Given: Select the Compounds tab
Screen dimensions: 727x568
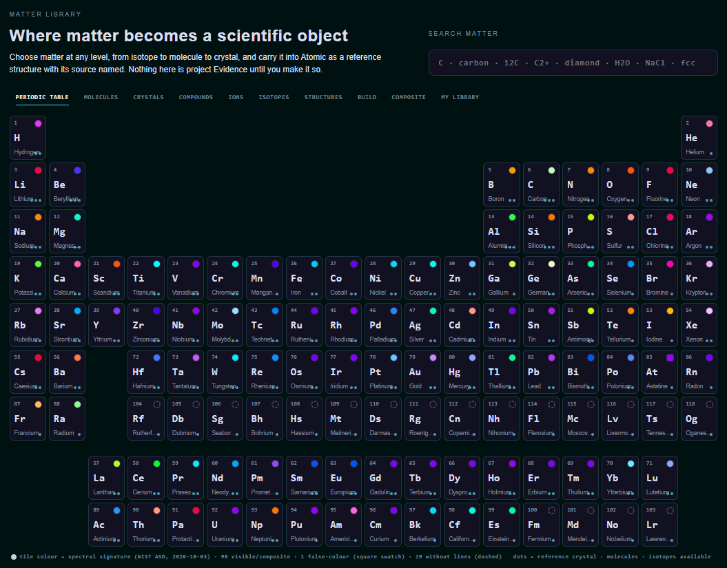Looking at the screenshot, I should coord(196,97).
